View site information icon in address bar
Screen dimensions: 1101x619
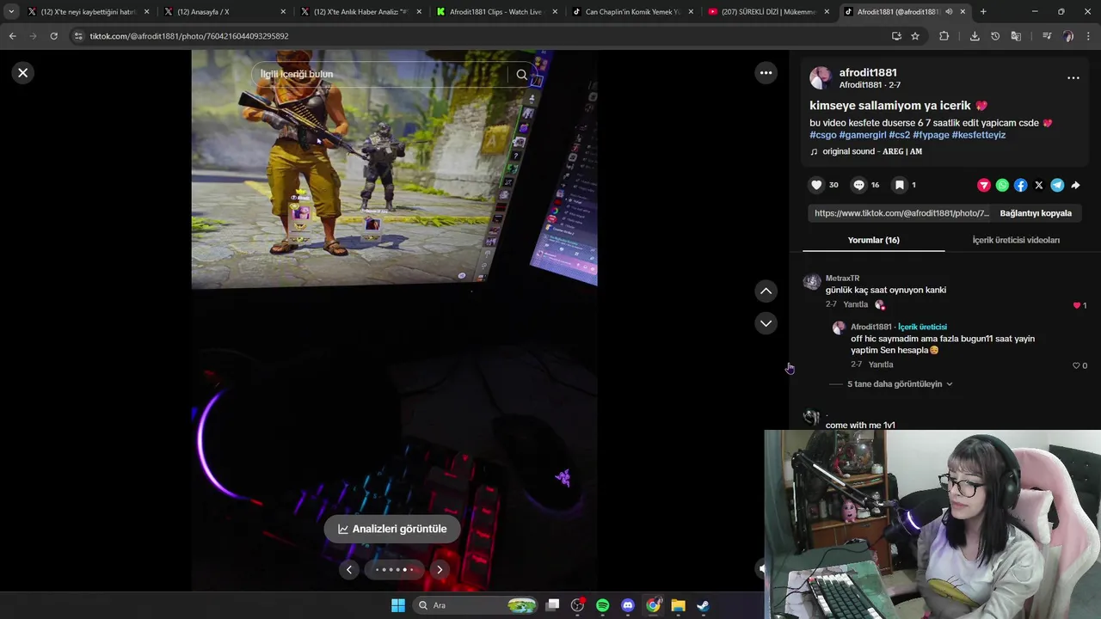tap(78, 36)
